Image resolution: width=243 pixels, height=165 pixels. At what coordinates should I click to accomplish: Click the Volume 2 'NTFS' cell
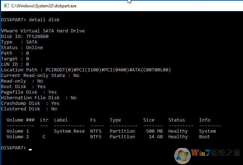pyautogui.click(x=96, y=137)
